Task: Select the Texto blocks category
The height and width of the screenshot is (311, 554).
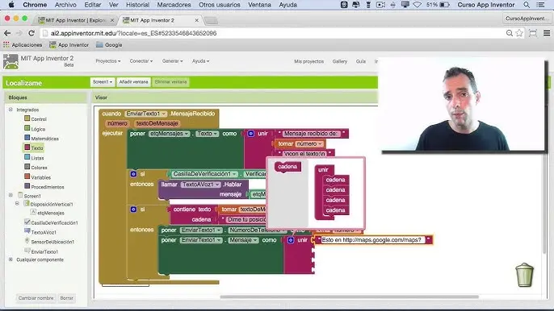Action: (x=34, y=147)
